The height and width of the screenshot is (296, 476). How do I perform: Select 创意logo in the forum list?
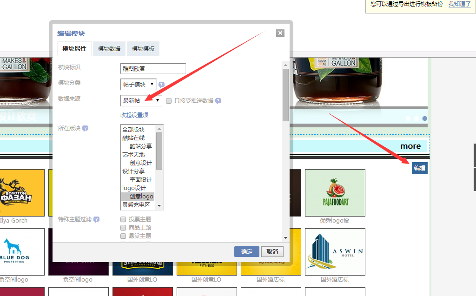[138, 197]
